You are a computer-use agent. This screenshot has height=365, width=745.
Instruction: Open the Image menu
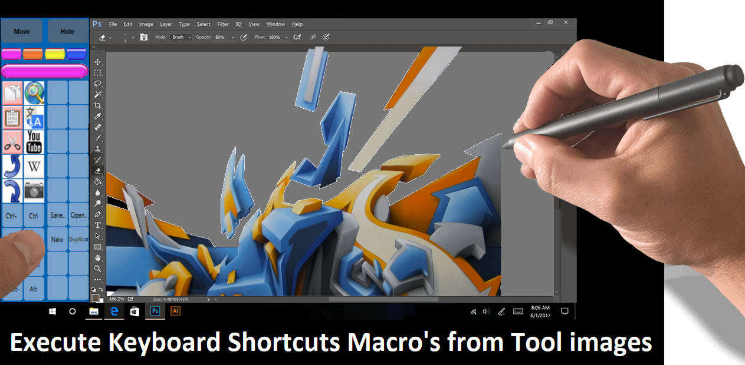click(x=146, y=24)
